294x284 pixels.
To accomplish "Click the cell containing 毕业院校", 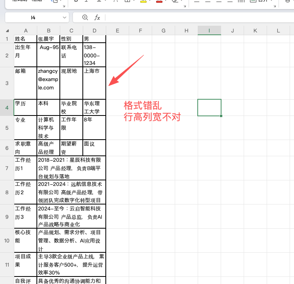I will [71, 108].
